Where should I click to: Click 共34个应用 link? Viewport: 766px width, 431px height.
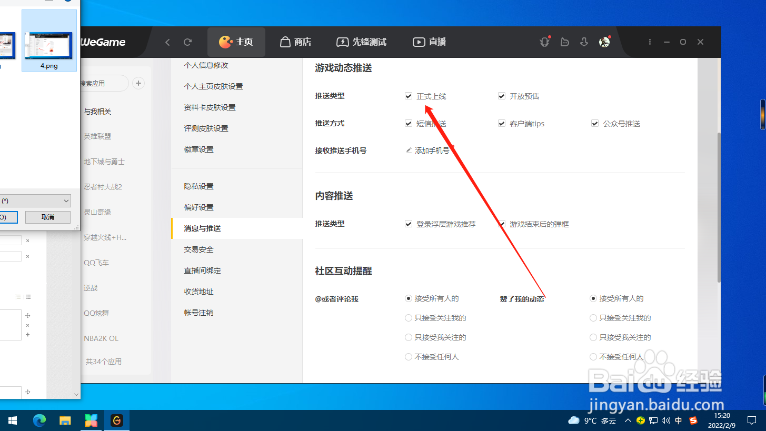pos(104,362)
